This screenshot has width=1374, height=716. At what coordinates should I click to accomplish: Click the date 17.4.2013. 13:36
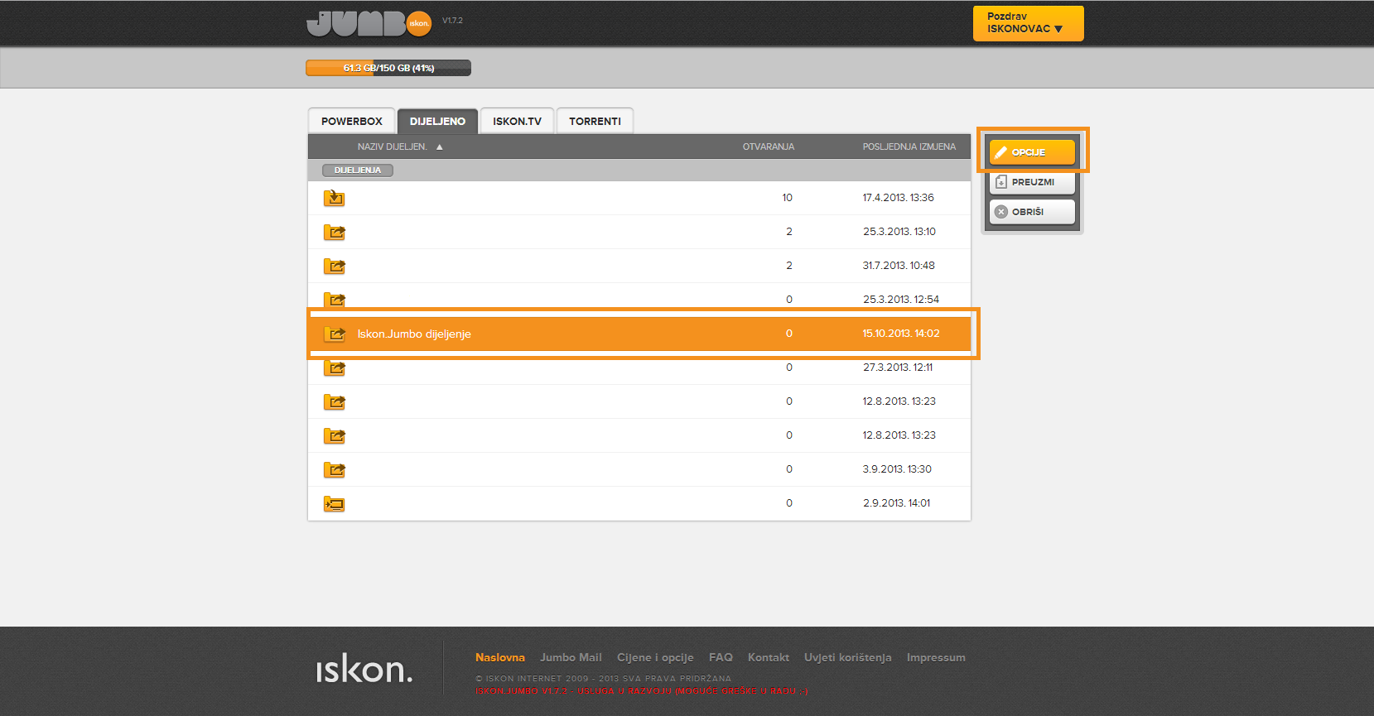click(898, 198)
